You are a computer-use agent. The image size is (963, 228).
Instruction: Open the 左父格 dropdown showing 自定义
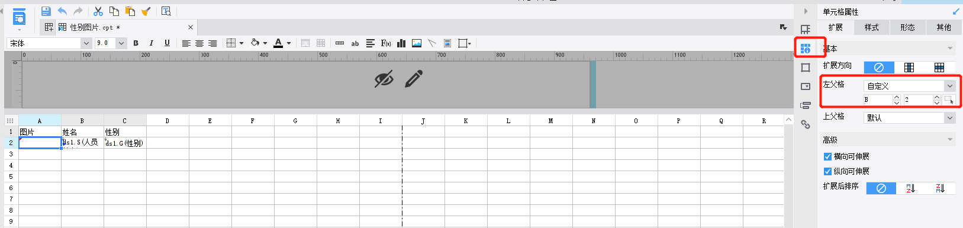(909, 86)
